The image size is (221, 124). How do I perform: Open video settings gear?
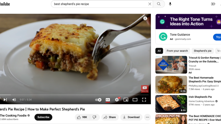tap(117, 100)
